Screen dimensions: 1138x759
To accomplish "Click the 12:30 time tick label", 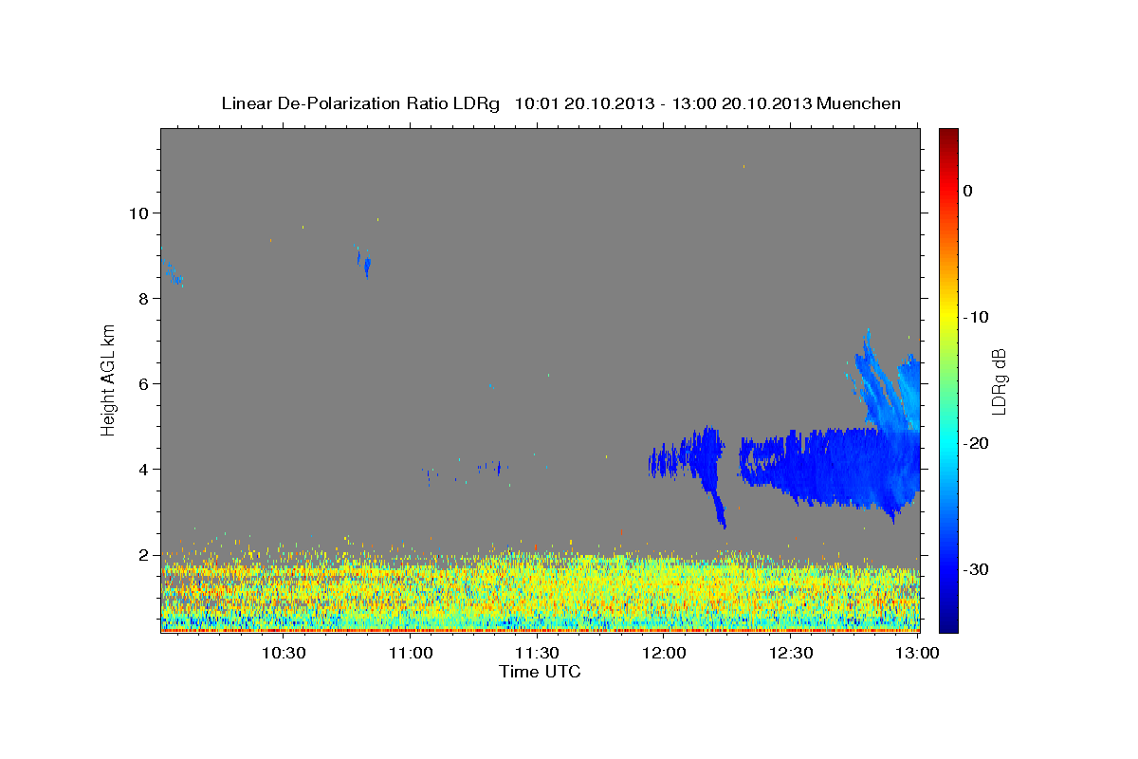I will (791, 653).
